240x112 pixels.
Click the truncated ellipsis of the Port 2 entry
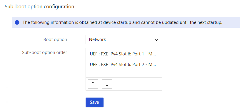[154, 65]
